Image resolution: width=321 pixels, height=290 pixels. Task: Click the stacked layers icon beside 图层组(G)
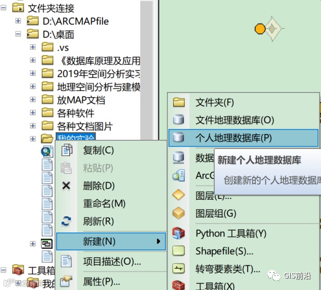click(x=178, y=213)
